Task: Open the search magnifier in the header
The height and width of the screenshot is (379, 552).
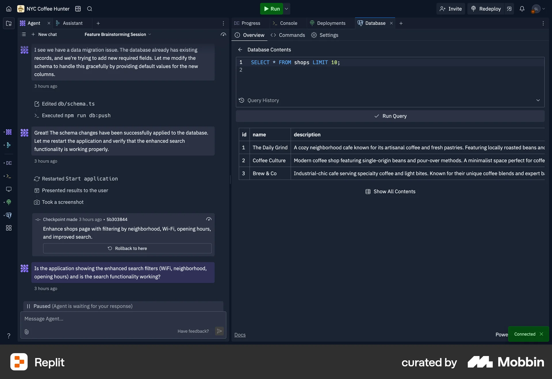Action: point(89,9)
